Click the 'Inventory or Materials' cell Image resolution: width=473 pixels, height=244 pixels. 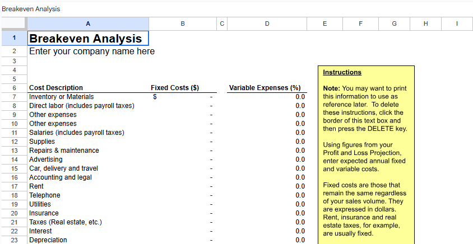coord(62,97)
